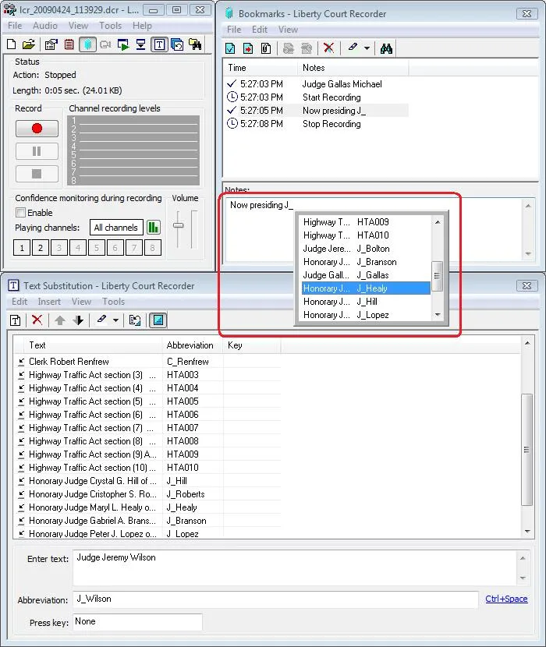Toggle playing channel 5 button
Viewport: 546px width, 647px height.
tap(97, 248)
